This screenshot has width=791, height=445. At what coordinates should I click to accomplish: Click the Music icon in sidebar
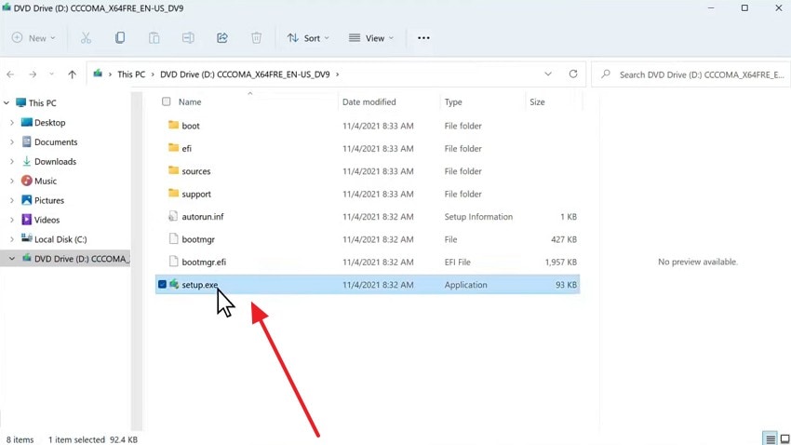pos(27,181)
